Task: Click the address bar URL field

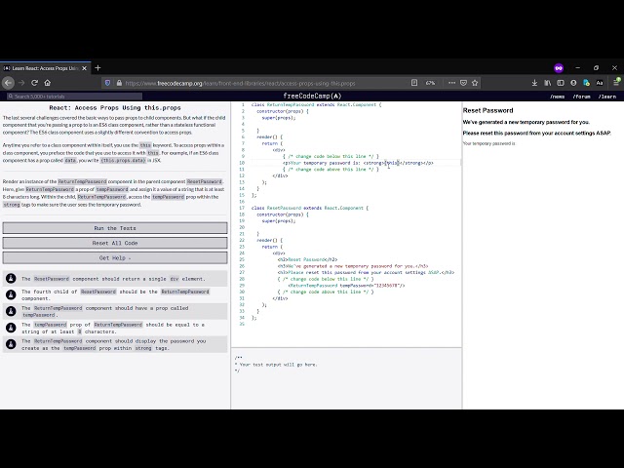Action: pyautogui.click(x=262, y=83)
